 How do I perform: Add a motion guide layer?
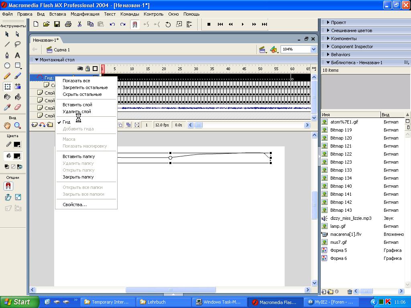42,125
